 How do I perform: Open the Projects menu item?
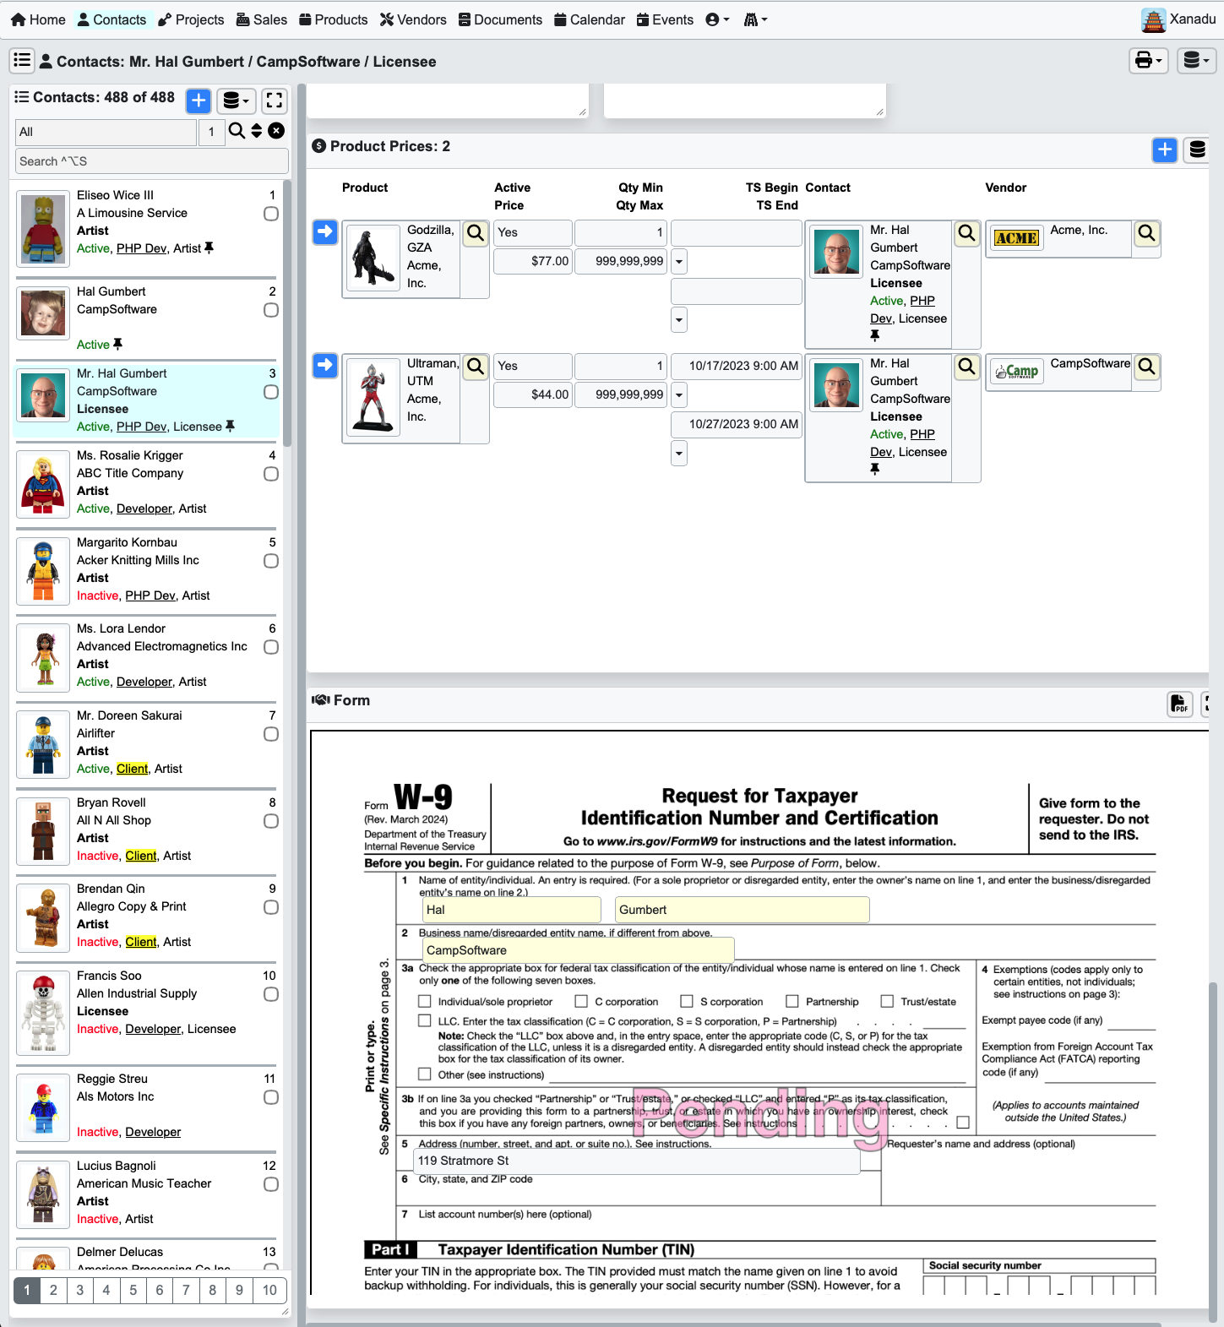(x=191, y=19)
